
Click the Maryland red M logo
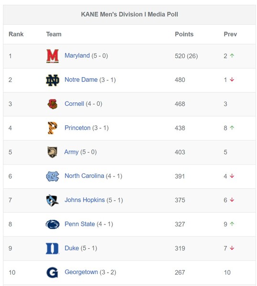click(x=53, y=56)
